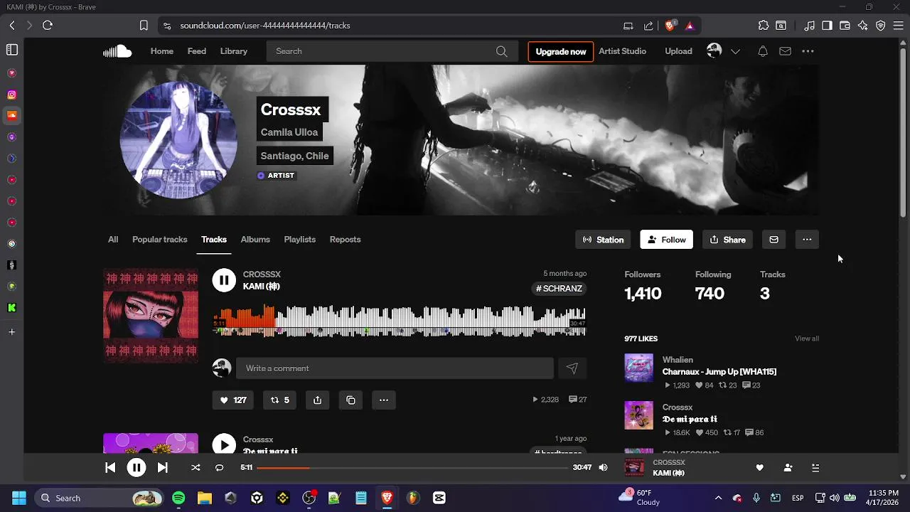Share the Crosssx profile
The height and width of the screenshot is (512, 910).
click(x=728, y=240)
